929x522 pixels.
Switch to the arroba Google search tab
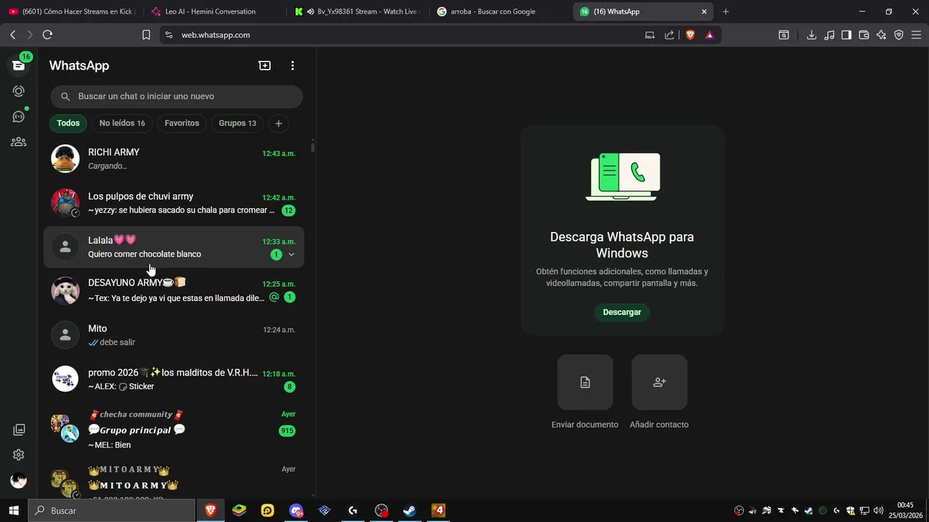pos(501,12)
